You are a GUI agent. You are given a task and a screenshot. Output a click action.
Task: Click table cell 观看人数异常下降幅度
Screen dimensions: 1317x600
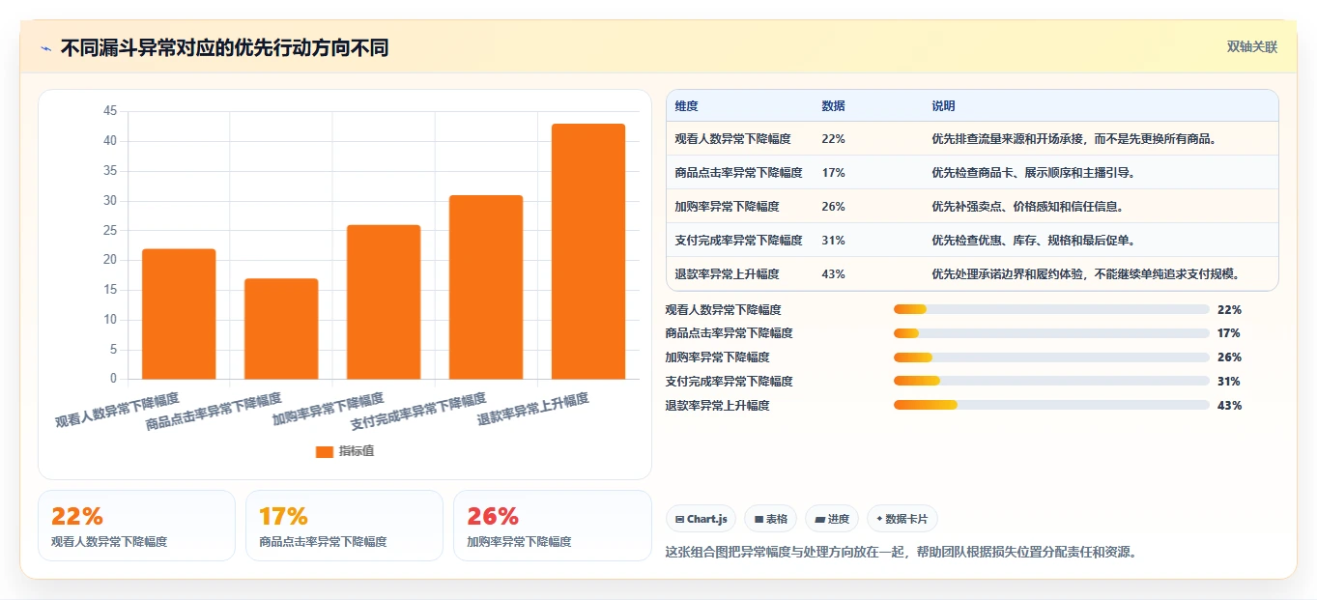coord(732,139)
